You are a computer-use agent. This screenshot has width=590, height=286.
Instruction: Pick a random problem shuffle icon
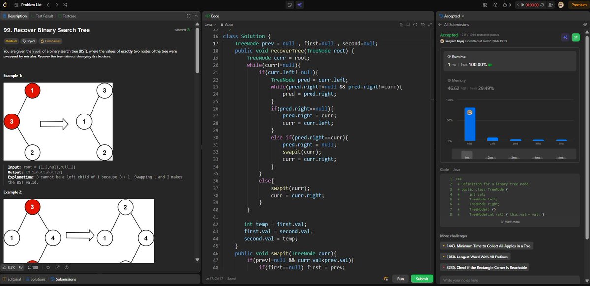[65, 5]
